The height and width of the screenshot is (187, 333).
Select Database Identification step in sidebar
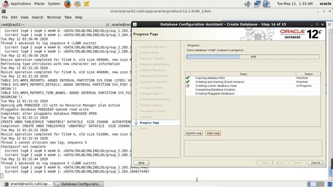click(155, 64)
